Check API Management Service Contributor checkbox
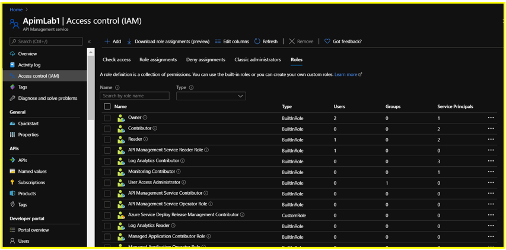506x250 pixels. pos(107,194)
